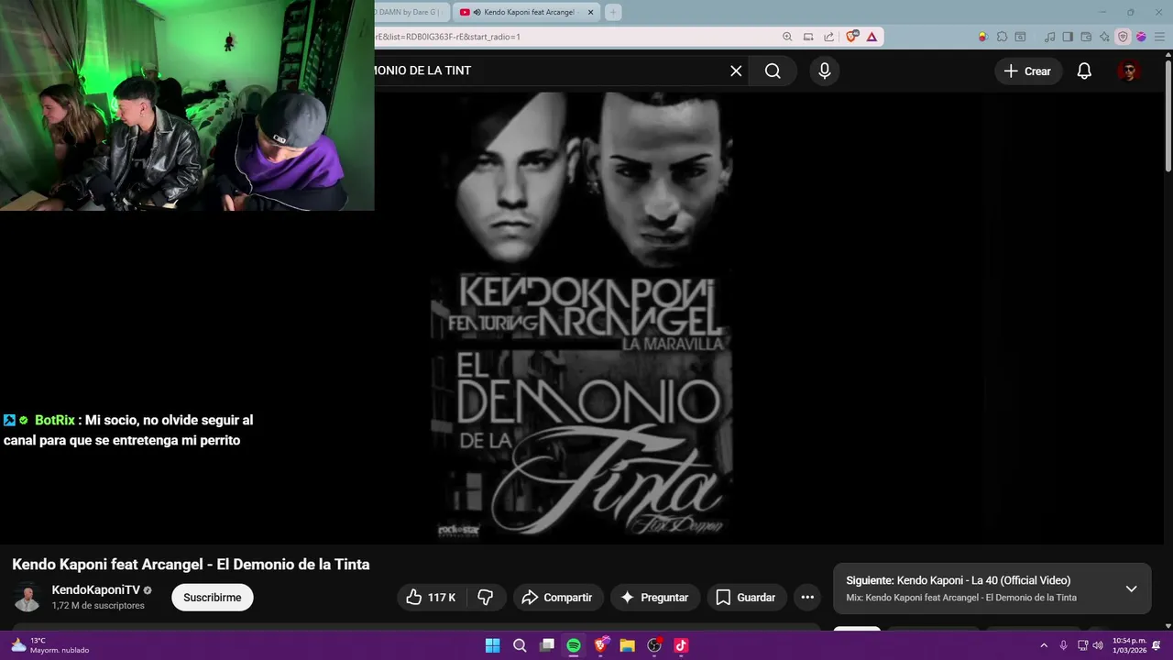The image size is (1173, 660).
Task: Open the pink music app on taskbar
Action: 681,645
